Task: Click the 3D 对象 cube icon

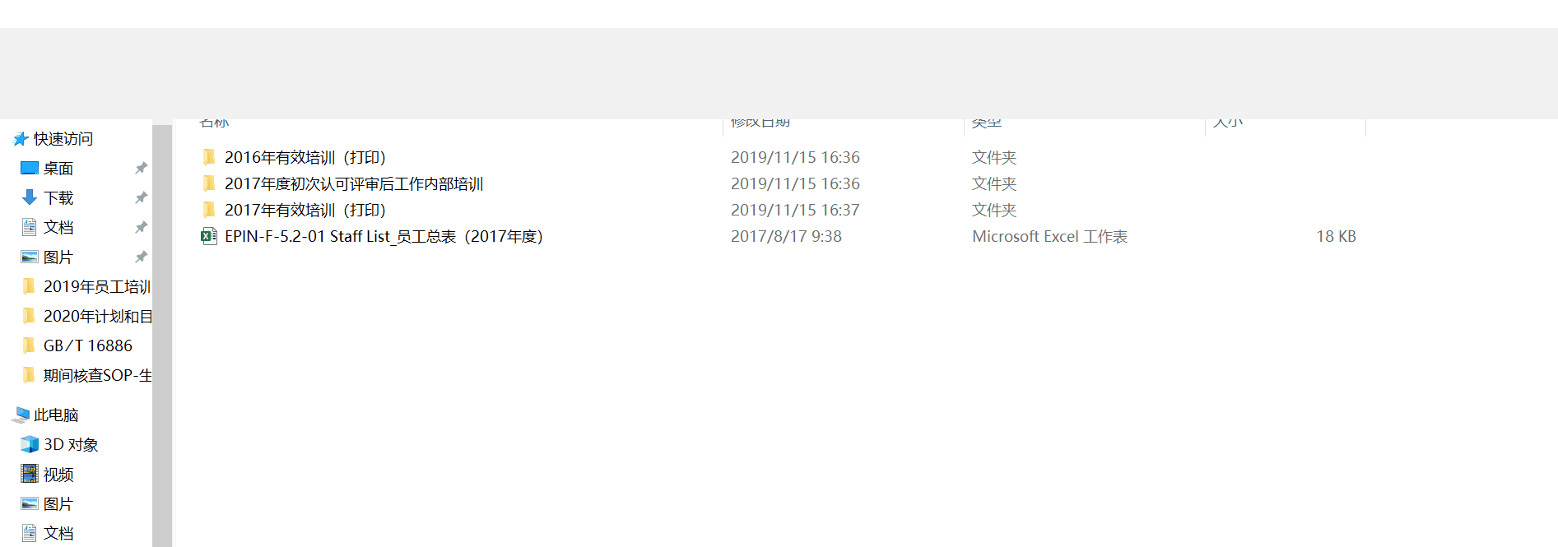Action: click(x=30, y=444)
